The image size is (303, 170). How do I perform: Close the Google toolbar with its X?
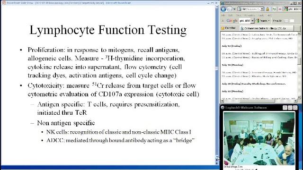tap(223, 21)
